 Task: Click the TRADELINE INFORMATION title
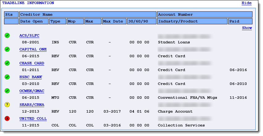click(x=28, y=3)
